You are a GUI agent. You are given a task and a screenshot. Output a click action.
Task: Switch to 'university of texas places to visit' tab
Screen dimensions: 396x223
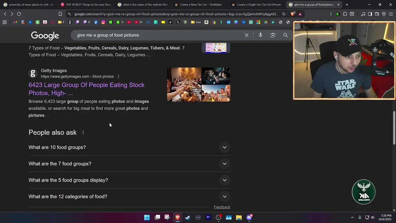(x=29, y=5)
